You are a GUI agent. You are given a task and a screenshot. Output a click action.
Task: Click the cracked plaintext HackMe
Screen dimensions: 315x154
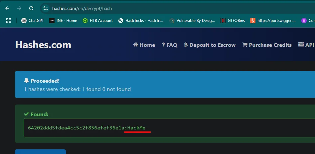coord(136,128)
